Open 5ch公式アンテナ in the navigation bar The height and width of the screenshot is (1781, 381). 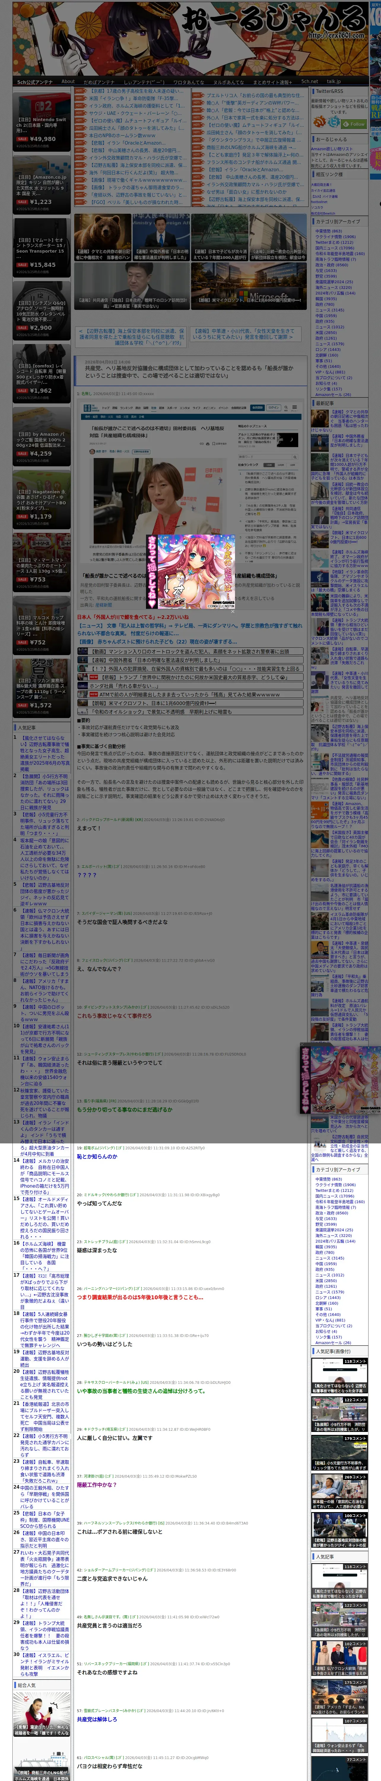pos(35,82)
